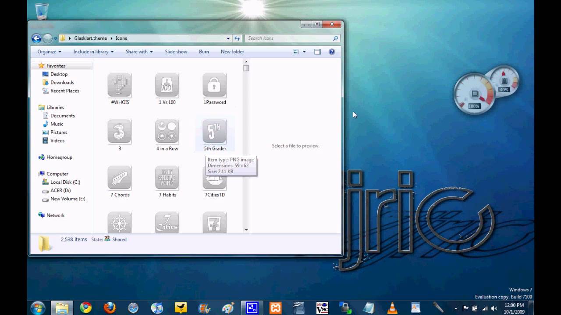
Task: Launch iTunes from taskbar
Action: [157, 308]
